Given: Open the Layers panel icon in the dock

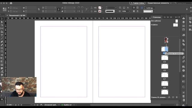Looking at the screenshot, I should pyautogui.click(x=184, y=22).
